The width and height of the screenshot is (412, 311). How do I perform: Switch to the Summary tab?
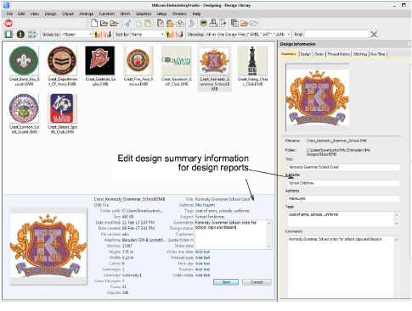pyautogui.click(x=289, y=53)
